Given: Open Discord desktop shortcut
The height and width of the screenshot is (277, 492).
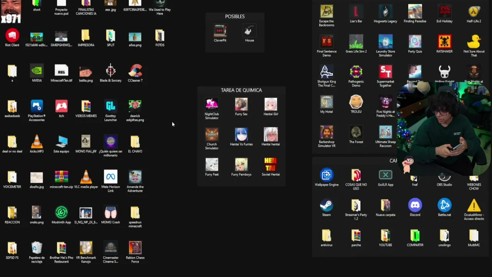Looking at the screenshot, I should point(415,205).
